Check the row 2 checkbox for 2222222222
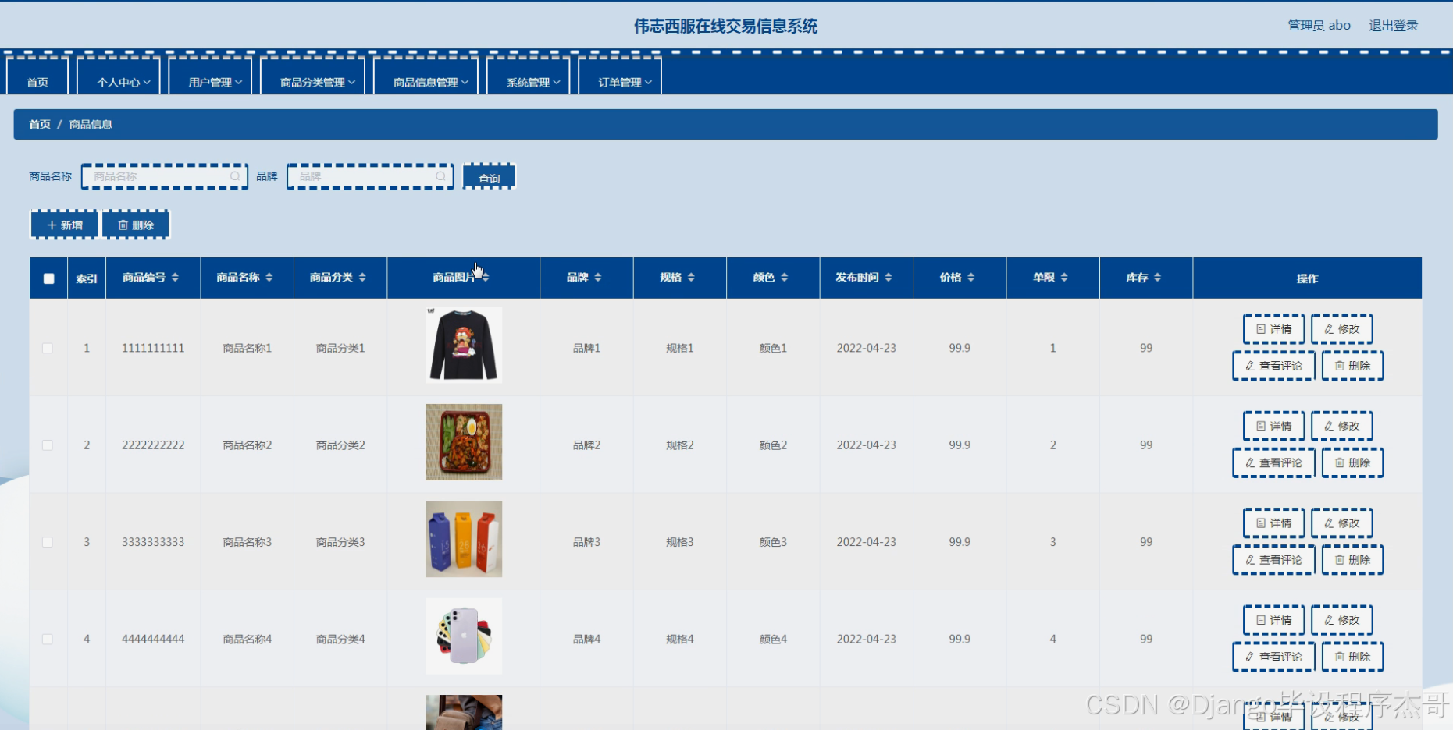This screenshot has height=730, width=1453. tap(48, 445)
